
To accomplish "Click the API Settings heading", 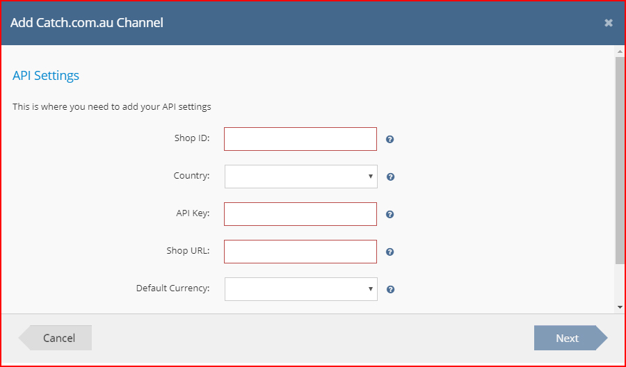I will pyautogui.click(x=46, y=75).
